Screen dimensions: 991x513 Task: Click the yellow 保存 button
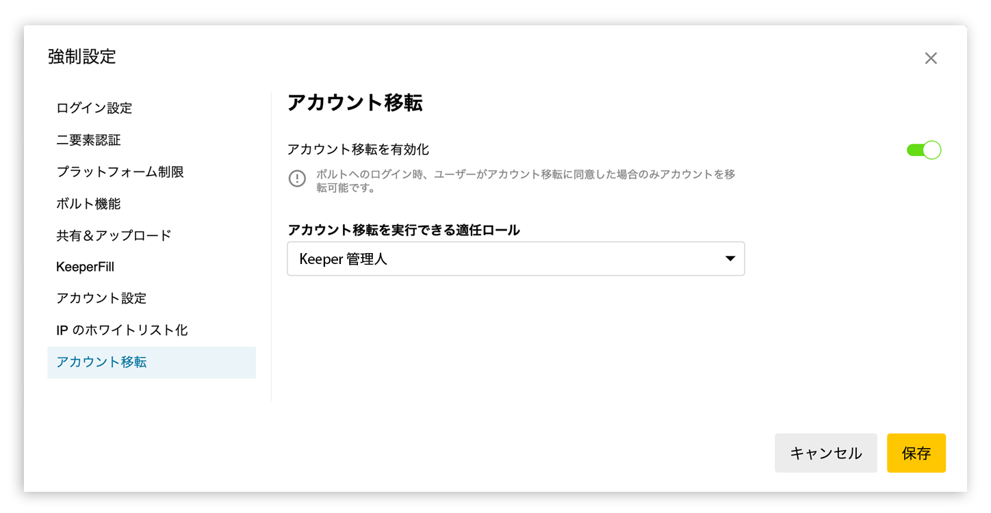click(x=916, y=453)
